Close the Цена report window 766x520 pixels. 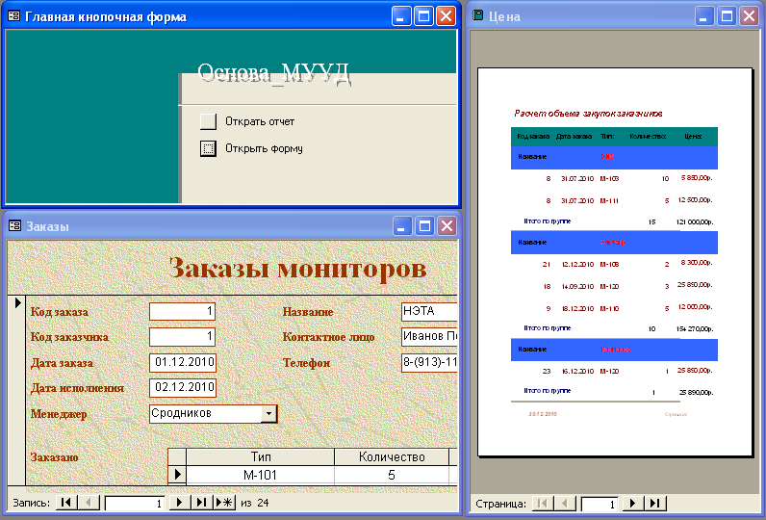750,16
